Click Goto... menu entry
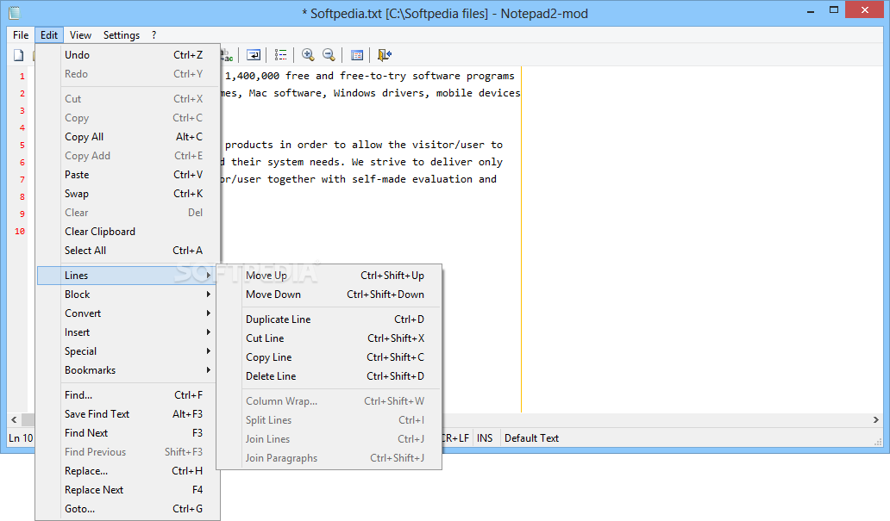The width and height of the screenshot is (890, 521). point(128,509)
